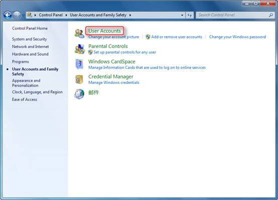Open the User Accounts heading link
The height and width of the screenshot is (200, 278).
pyautogui.click(x=104, y=31)
